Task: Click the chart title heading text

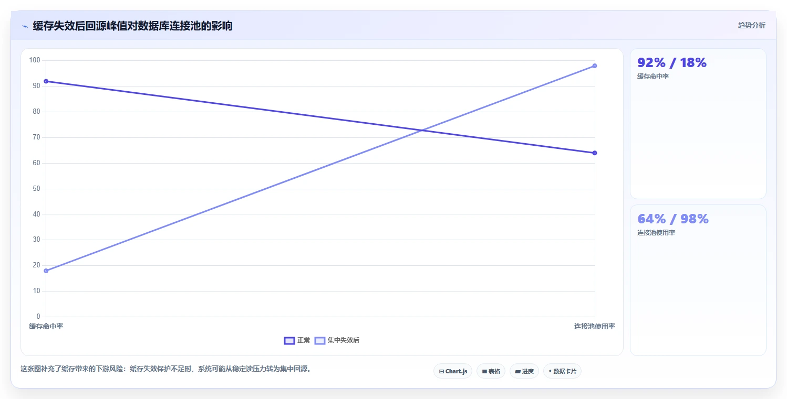Action: [x=132, y=26]
